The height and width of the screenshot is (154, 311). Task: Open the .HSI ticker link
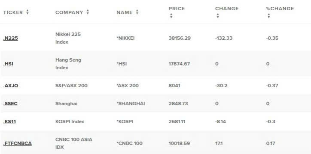click(x=8, y=64)
